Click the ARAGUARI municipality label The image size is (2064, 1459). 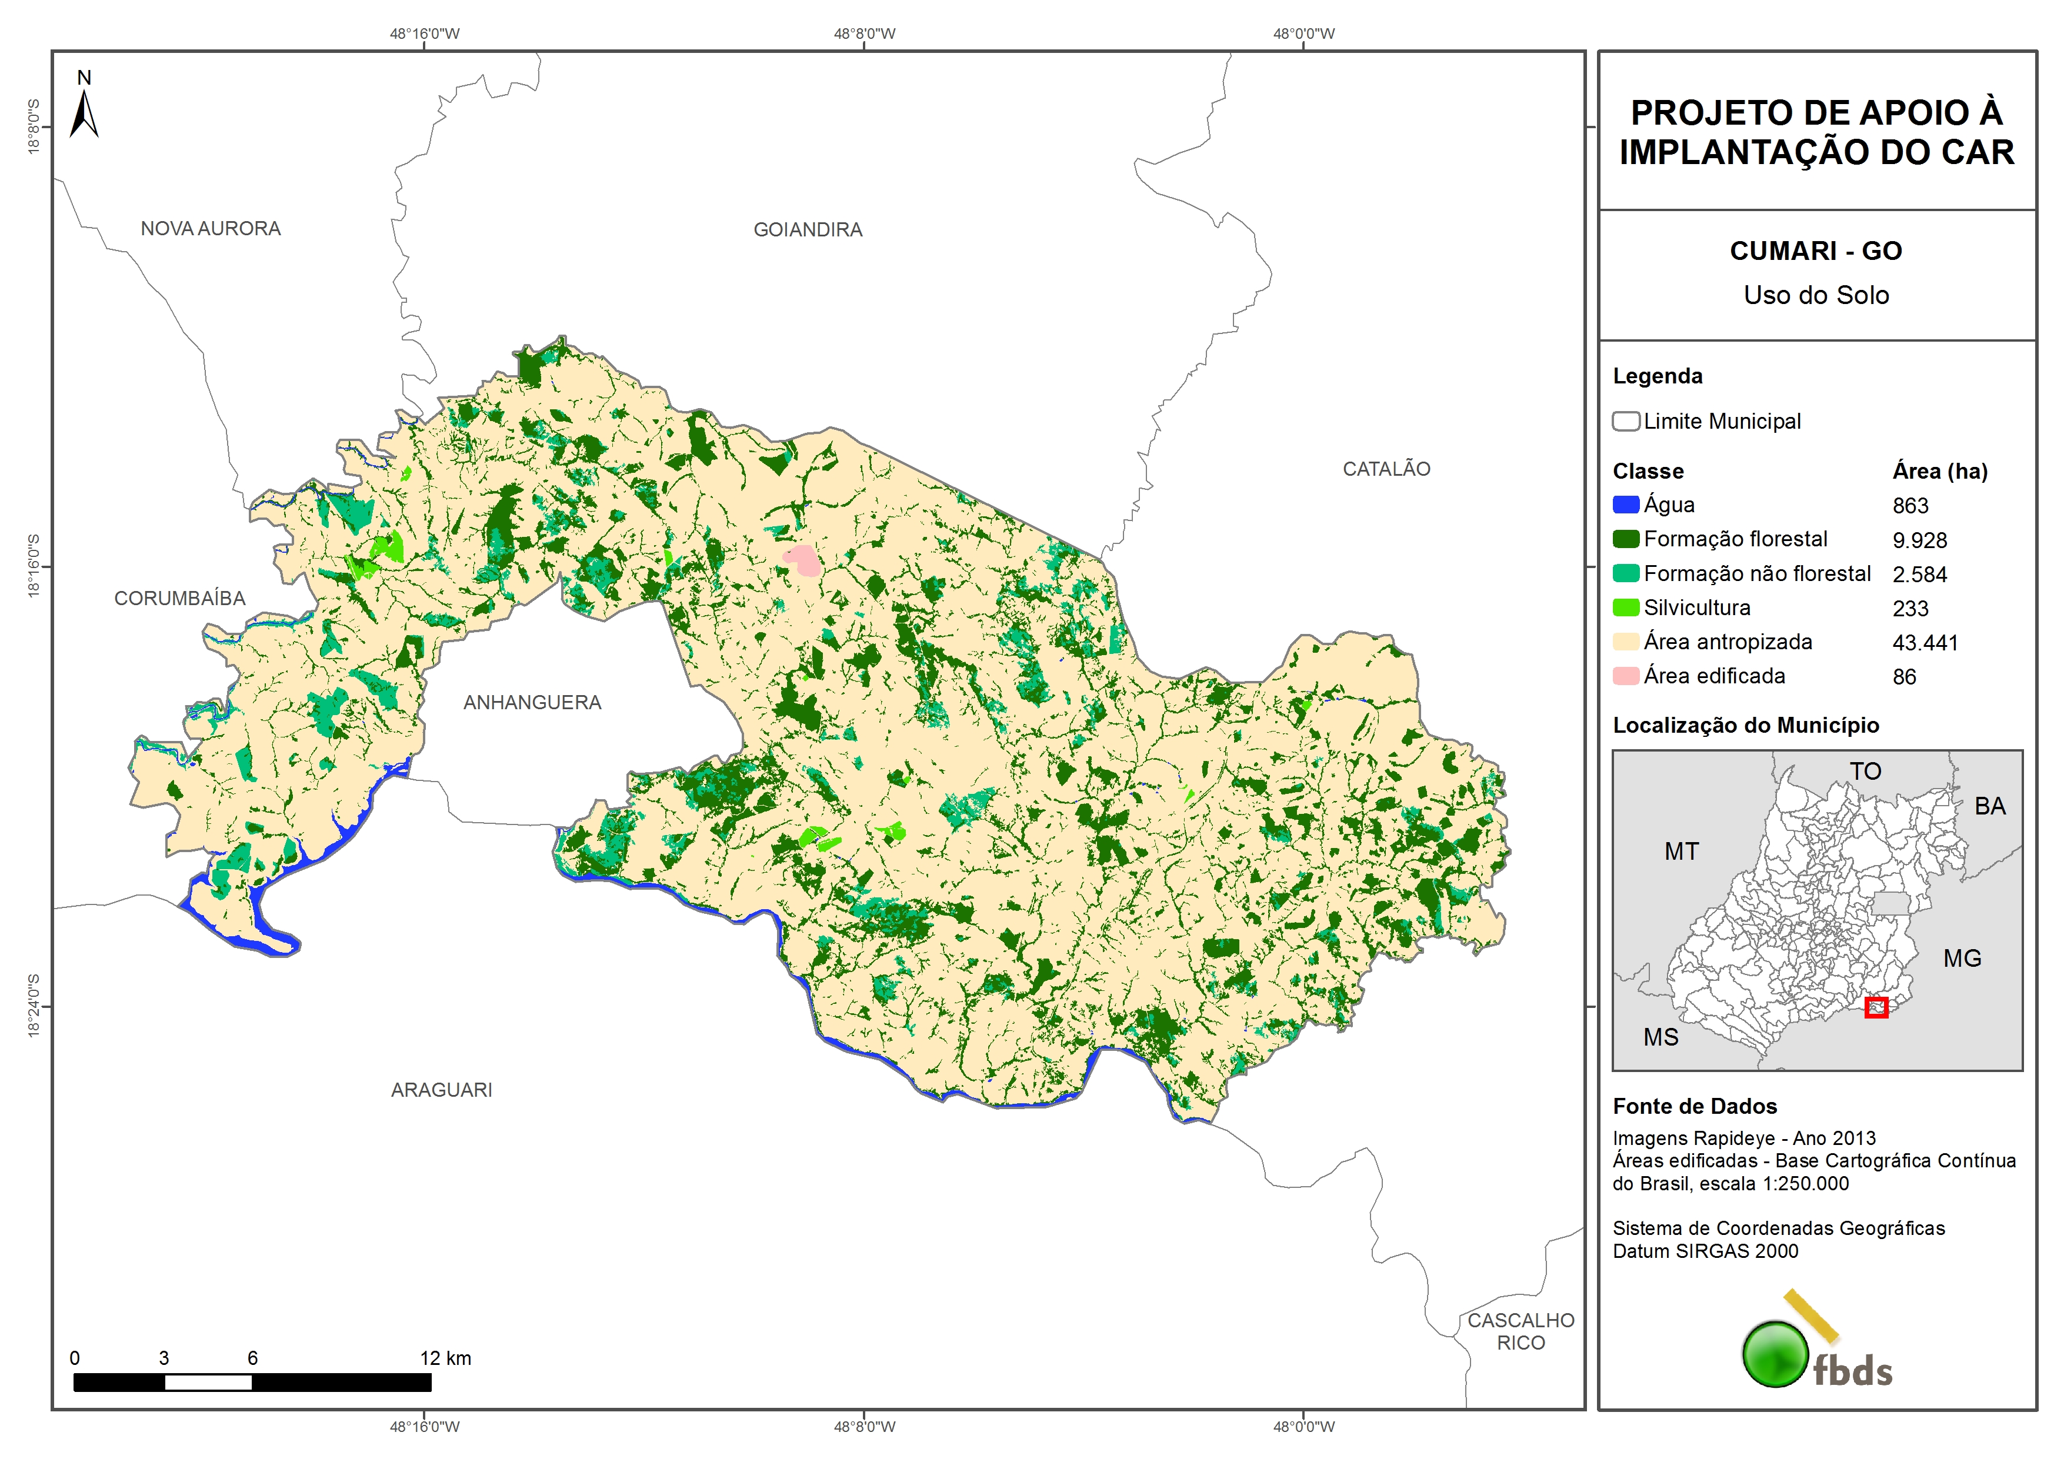tap(441, 1090)
